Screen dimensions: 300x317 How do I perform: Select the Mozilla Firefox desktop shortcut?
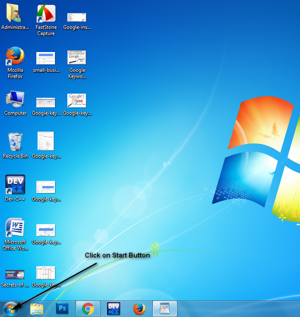[15, 63]
